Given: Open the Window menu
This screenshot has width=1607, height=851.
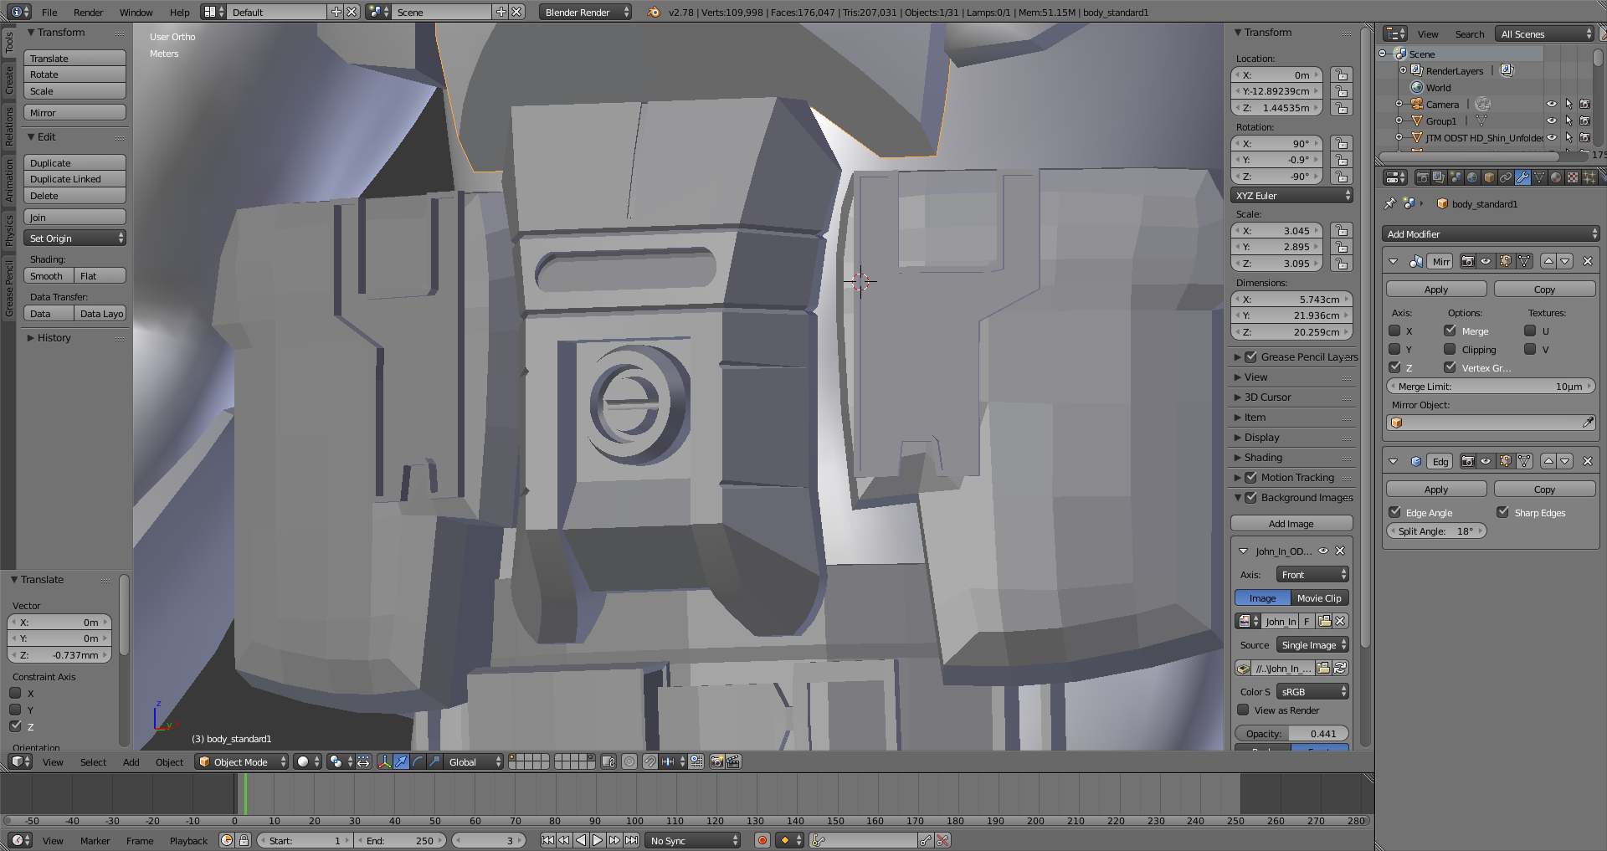Looking at the screenshot, I should (136, 12).
